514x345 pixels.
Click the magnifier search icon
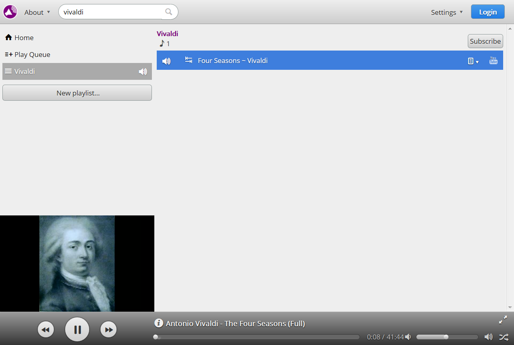point(169,12)
